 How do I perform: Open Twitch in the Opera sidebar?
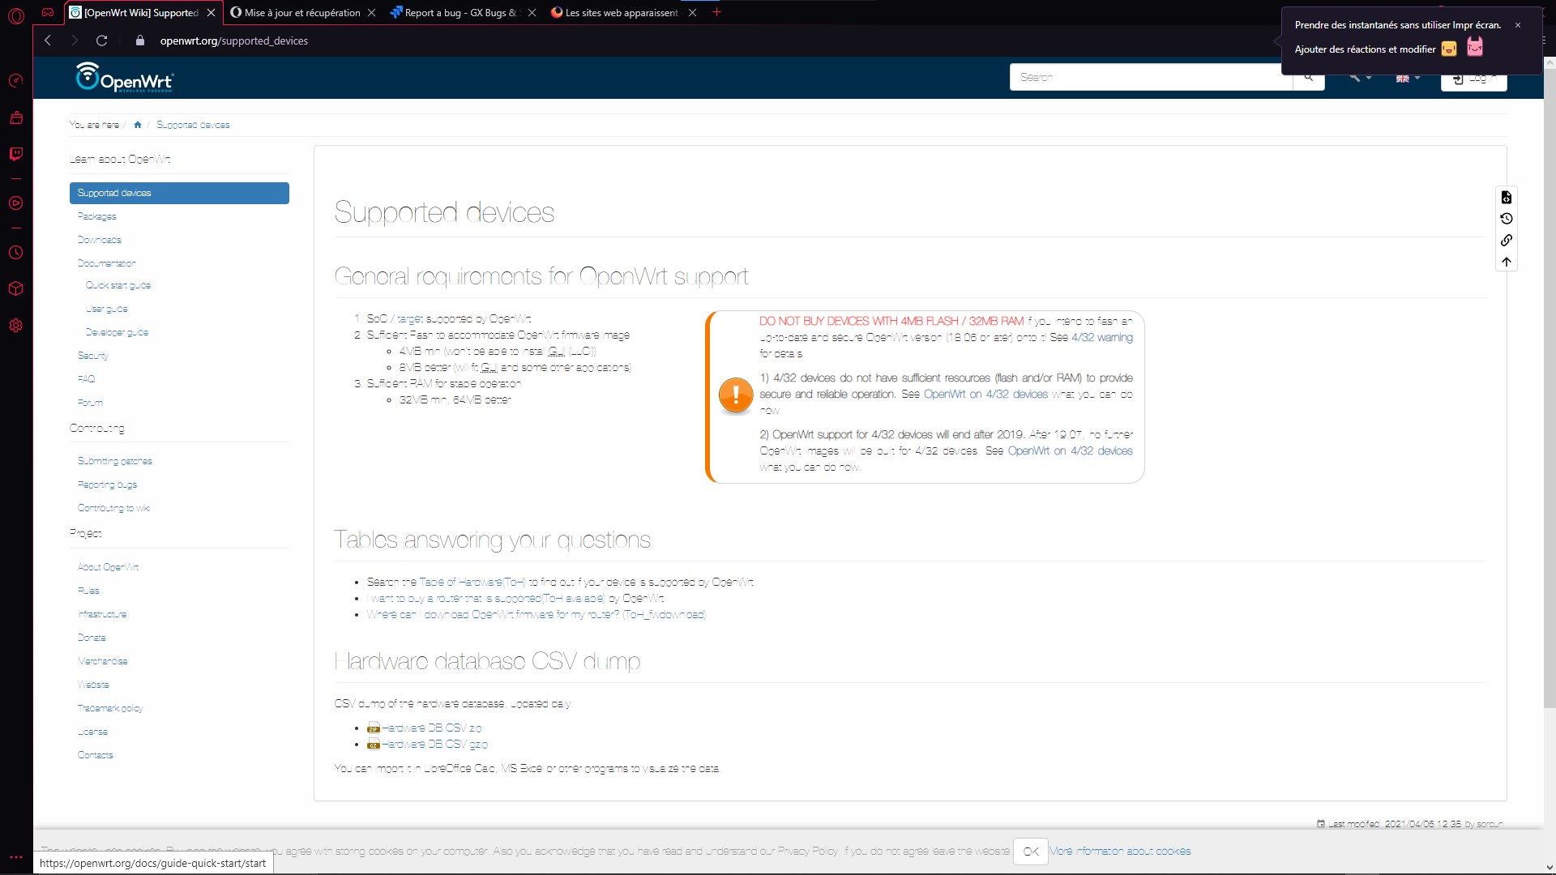pyautogui.click(x=15, y=154)
